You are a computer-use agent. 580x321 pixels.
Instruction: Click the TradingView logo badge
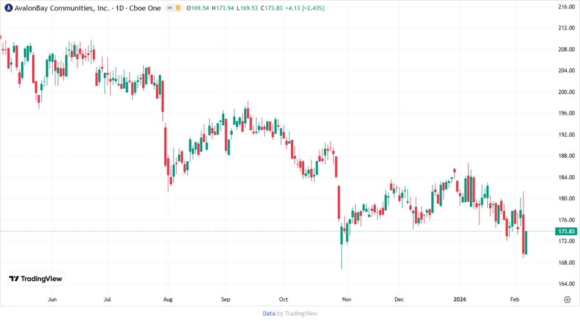(35, 278)
